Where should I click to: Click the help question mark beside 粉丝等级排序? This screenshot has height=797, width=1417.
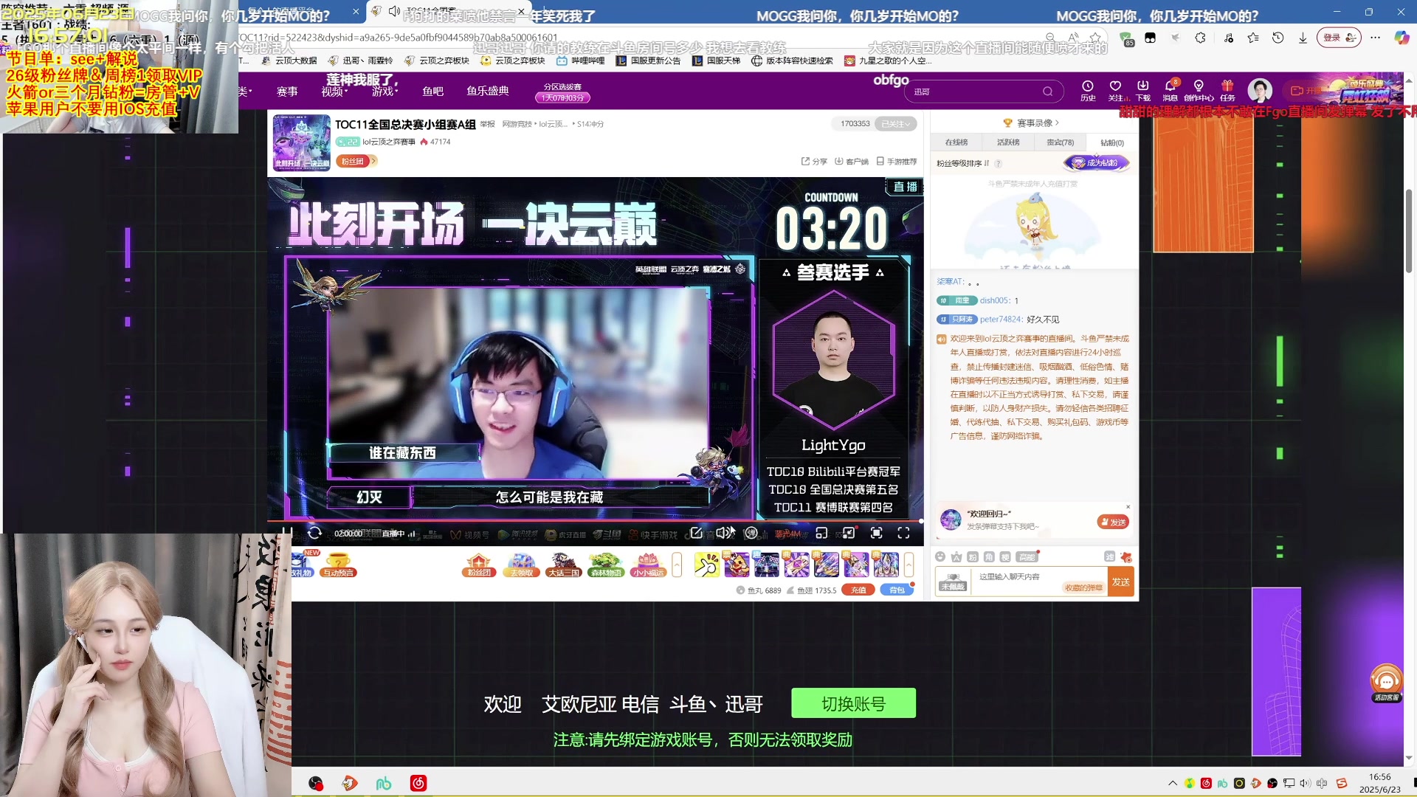pos(998,164)
